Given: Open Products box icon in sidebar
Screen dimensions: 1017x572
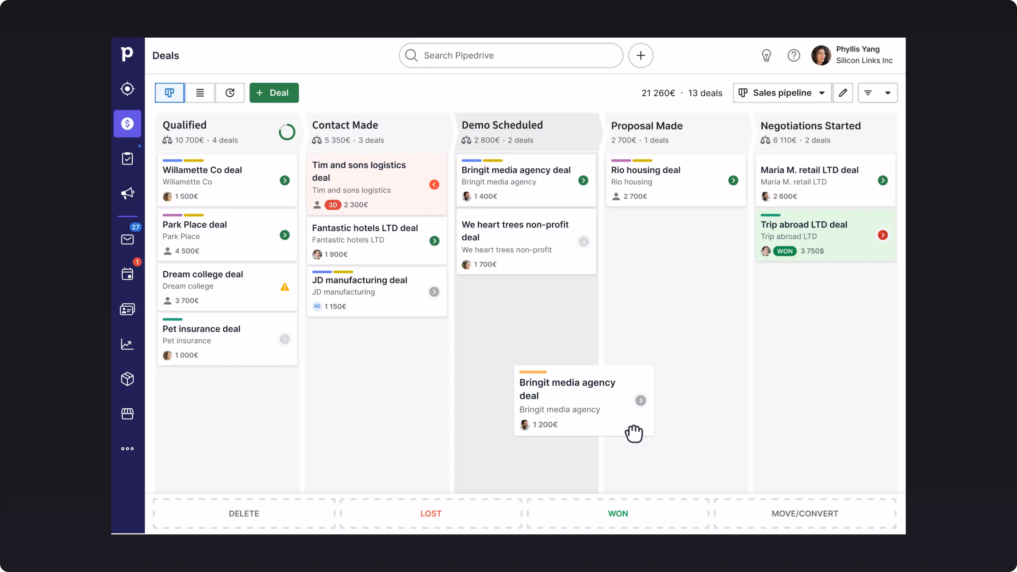Looking at the screenshot, I should [x=127, y=379].
